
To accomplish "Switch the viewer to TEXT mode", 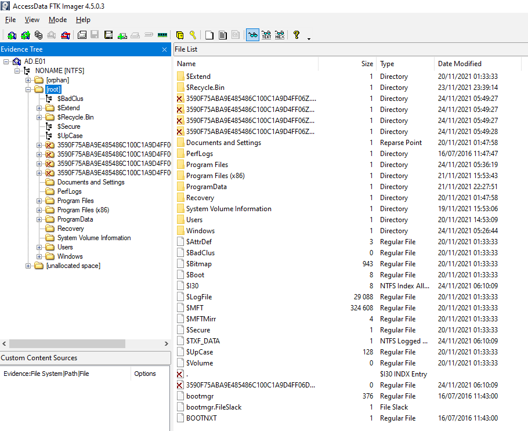I will tap(266, 35).
